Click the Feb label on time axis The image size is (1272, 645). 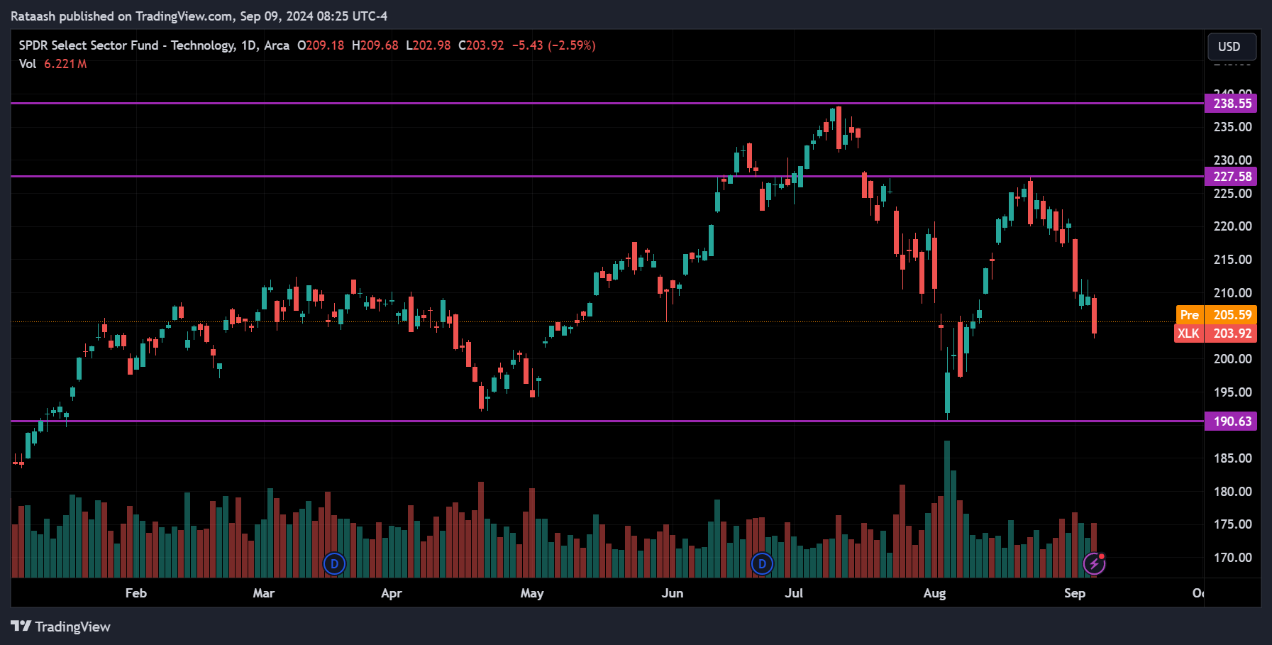click(x=136, y=593)
